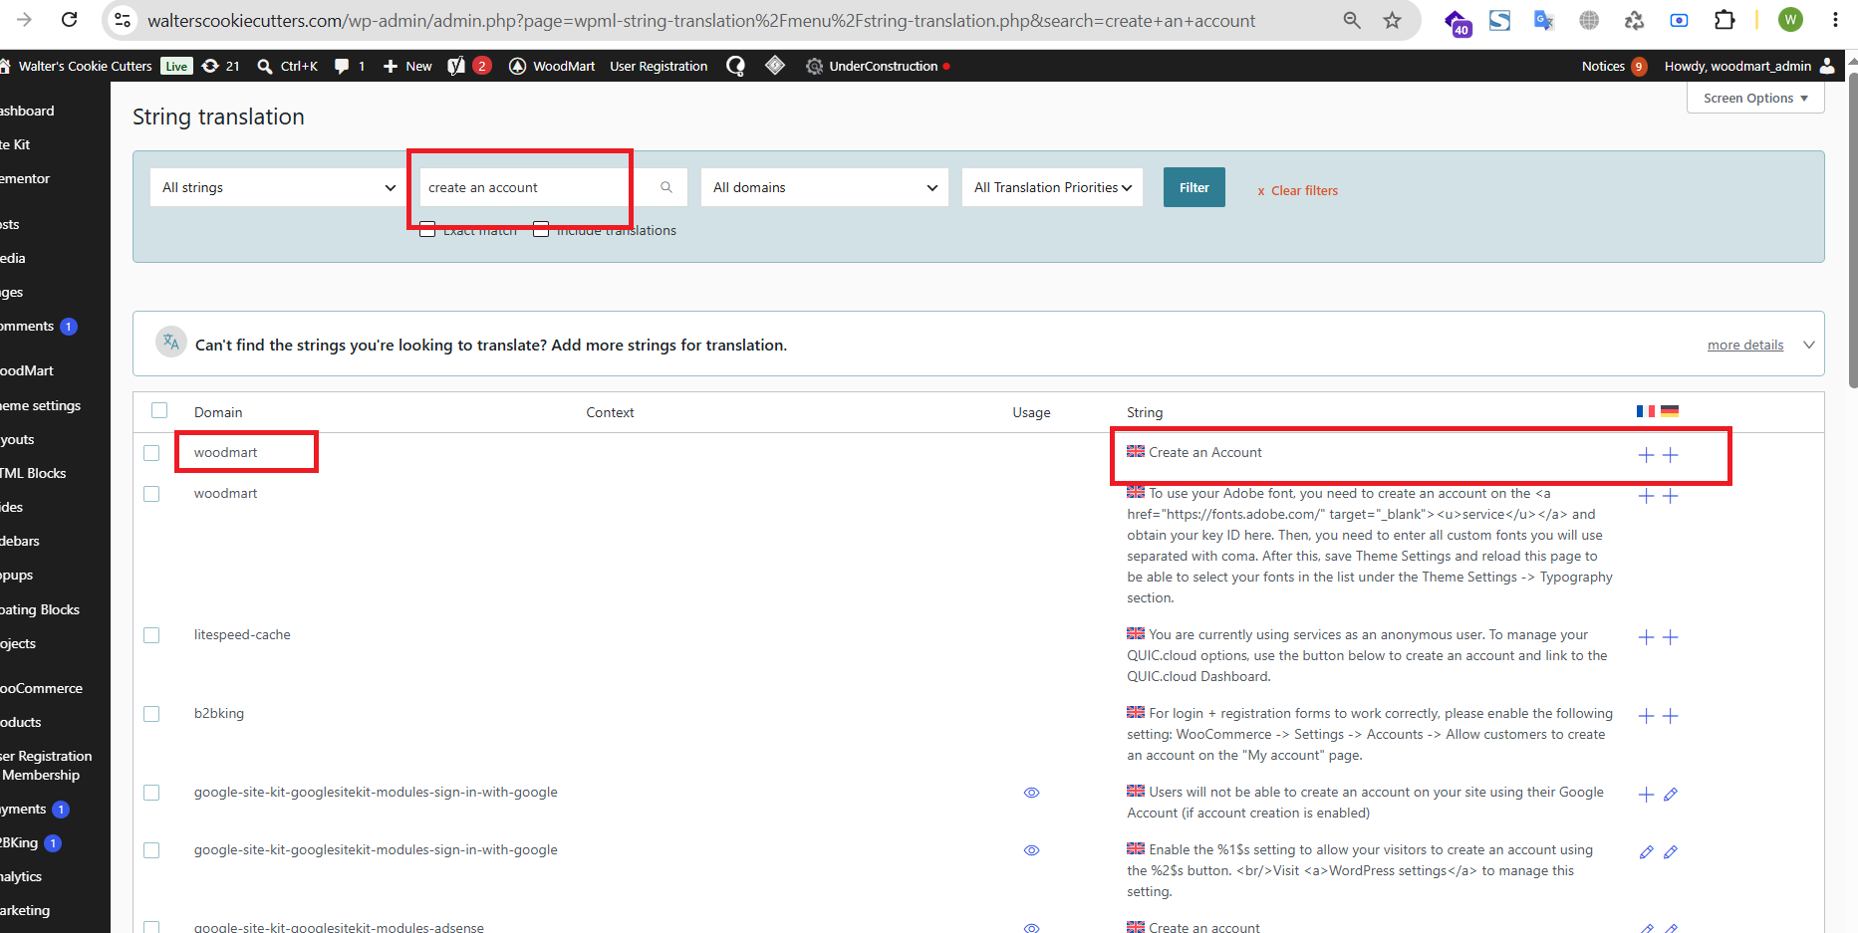
Task: Click the French flag column header
Action: [1646, 411]
